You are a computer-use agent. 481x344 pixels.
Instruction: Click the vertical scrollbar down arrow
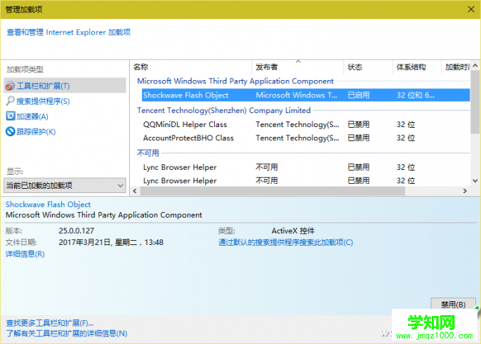(x=475, y=181)
